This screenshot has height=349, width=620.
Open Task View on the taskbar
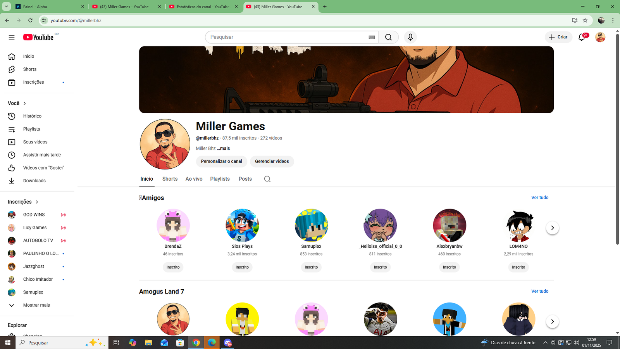coord(116,342)
